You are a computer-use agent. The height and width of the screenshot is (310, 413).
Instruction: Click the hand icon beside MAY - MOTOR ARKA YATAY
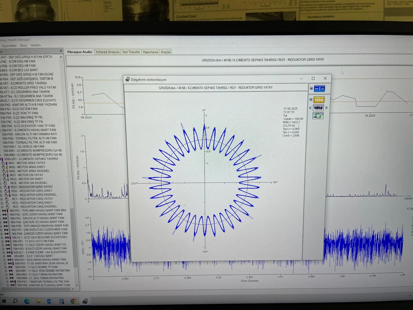[3, 163]
